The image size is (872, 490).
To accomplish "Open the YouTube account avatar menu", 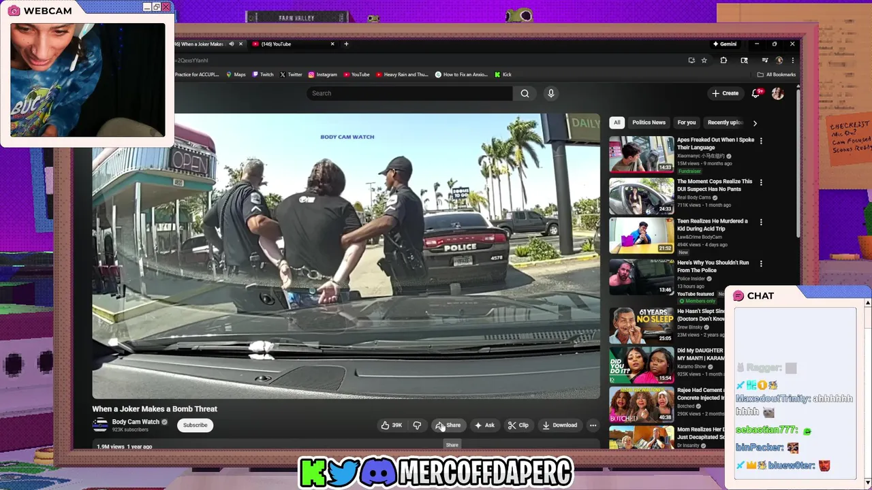I will coord(777,93).
